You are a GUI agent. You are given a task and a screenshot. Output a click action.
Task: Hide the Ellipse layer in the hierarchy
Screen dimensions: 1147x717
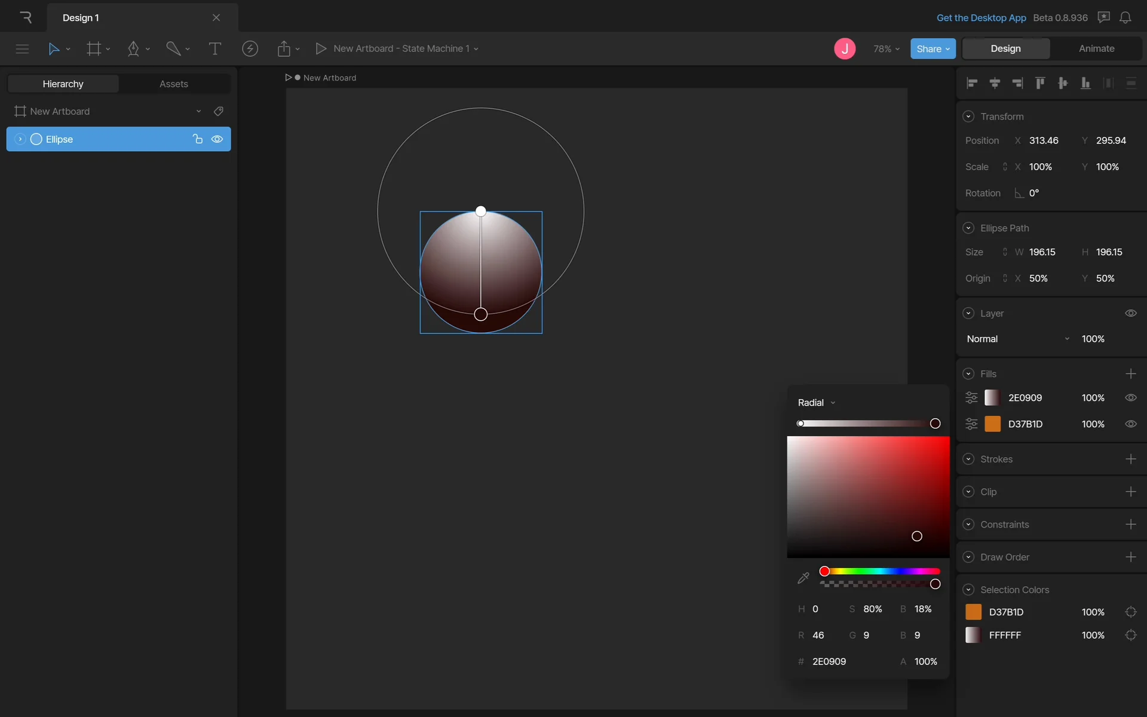[x=217, y=139]
